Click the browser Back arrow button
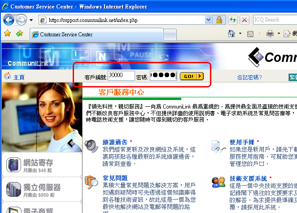Viewport: 297px width, 213px height. [9, 20]
